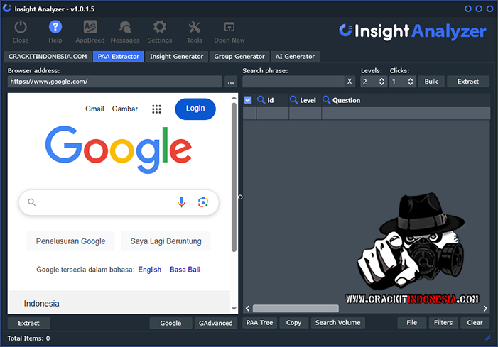Adjust the Levels spinner arrows
The image size is (498, 347).
pyautogui.click(x=382, y=82)
